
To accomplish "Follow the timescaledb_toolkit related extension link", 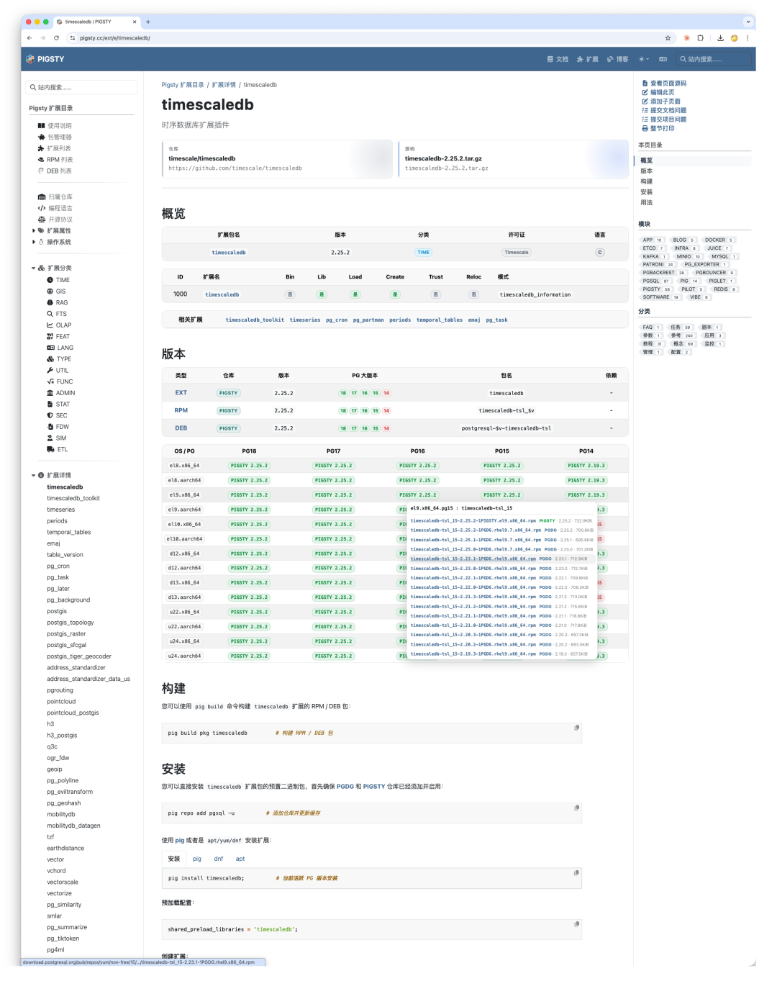I will pos(255,320).
